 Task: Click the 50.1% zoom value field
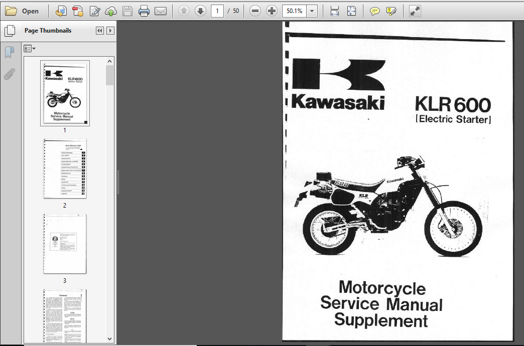(295, 11)
